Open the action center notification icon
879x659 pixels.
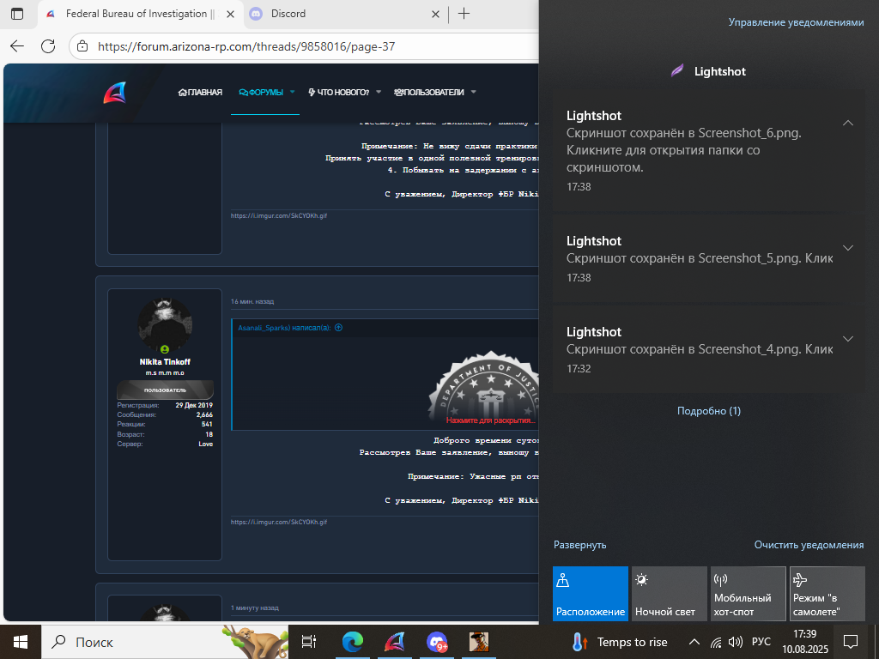pos(851,642)
